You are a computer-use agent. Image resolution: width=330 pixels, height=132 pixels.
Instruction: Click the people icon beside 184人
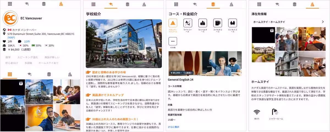tap(4, 45)
